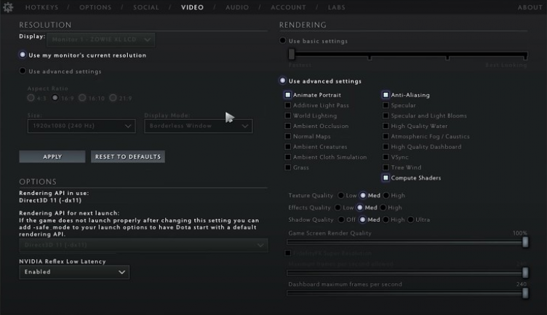Toggle the Animate Portrait checkbox
This screenshot has width=547, height=315.
point(288,95)
